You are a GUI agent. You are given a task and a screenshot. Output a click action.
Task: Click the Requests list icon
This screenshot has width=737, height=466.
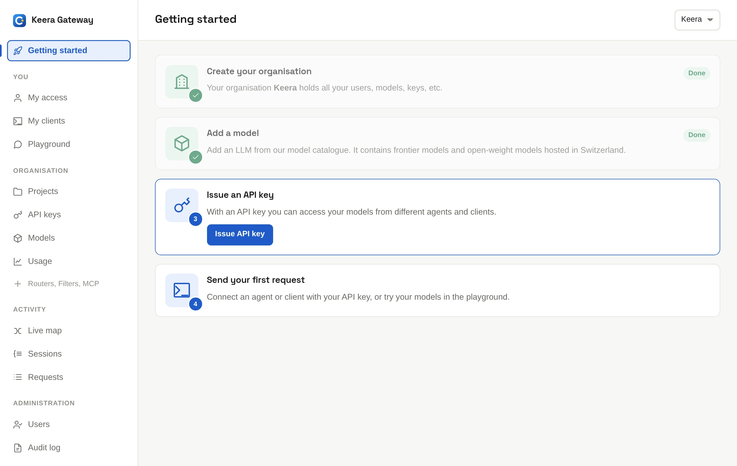pyautogui.click(x=18, y=377)
